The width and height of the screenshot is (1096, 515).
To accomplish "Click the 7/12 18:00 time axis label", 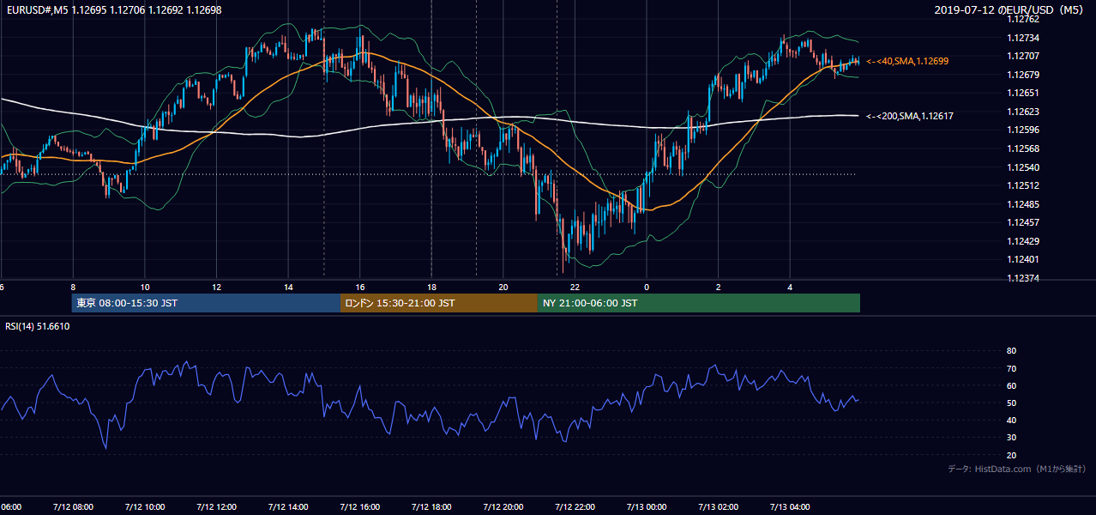I will click(x=431, y=507).
